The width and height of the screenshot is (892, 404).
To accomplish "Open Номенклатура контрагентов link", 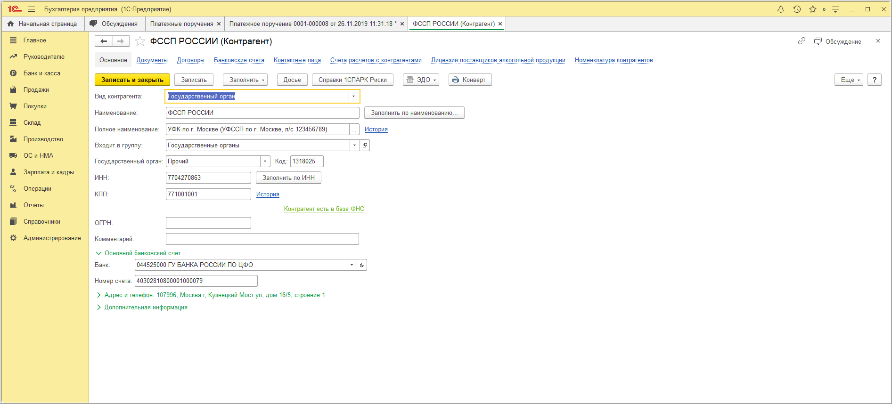I will coord(614,60).
